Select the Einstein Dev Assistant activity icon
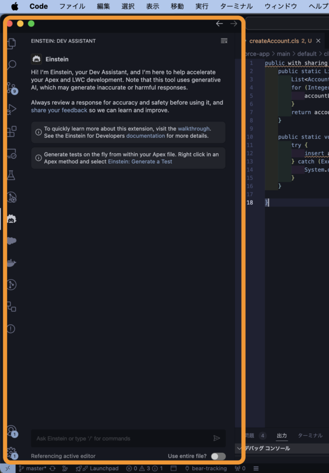 11,219
